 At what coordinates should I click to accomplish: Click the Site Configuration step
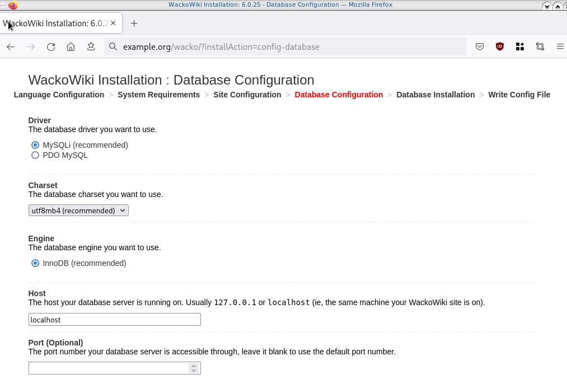tap(247, 95)
